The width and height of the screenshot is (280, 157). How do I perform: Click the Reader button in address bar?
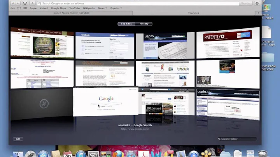246,3
